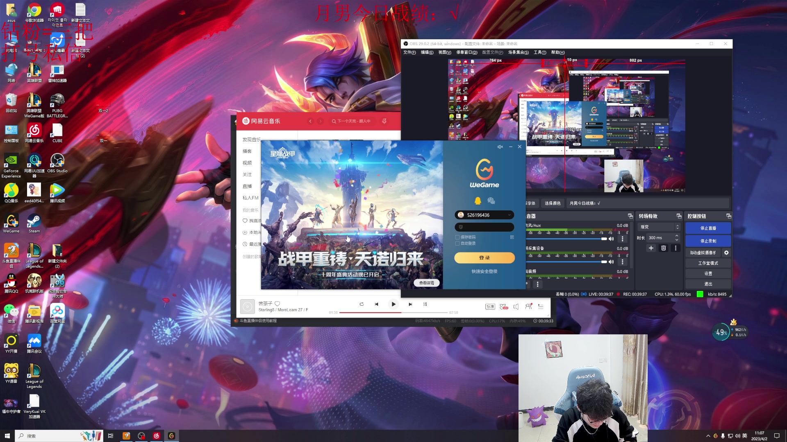Screen dimensions: 787x442
Task: Mute sound in WeGame login window
Action: click(x=500, y=147)
